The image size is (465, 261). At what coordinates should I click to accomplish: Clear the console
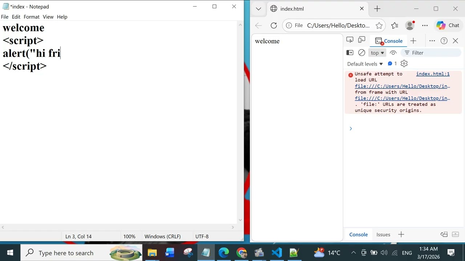pos(361,53)
